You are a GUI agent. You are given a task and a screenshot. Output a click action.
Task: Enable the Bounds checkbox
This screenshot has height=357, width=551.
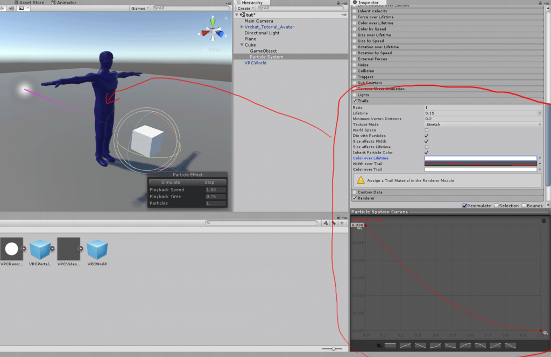coord(524,206)
